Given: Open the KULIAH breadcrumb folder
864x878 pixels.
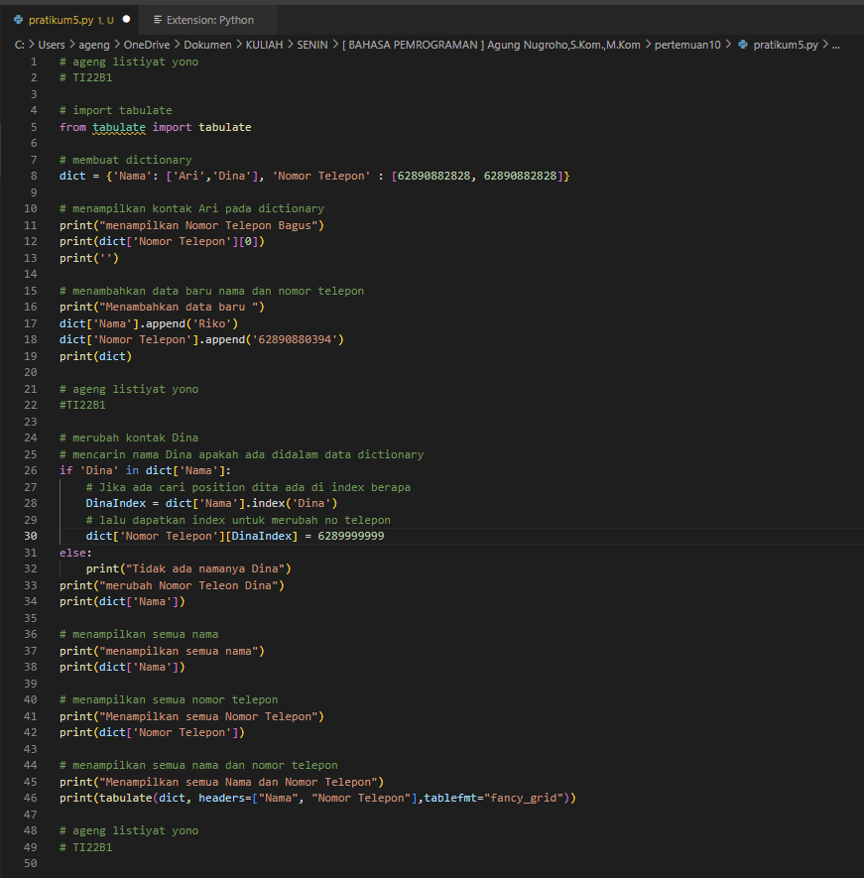Looking at the screenshot, I should point(264,45).
